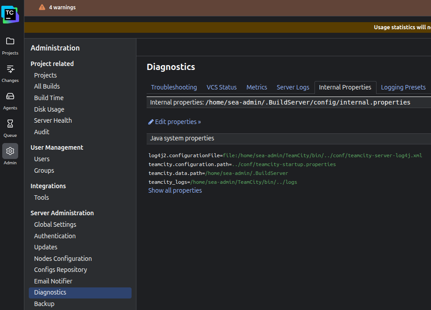Select the Internal Properties tab
Screen dimensions: 431x310
345,87
